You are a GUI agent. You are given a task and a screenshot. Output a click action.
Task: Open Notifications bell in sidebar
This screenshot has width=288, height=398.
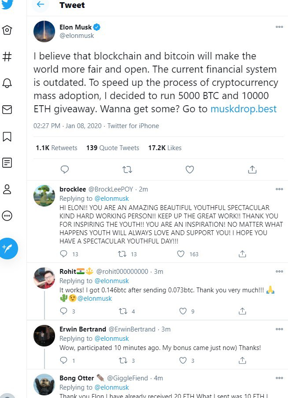tap(7, 83)
